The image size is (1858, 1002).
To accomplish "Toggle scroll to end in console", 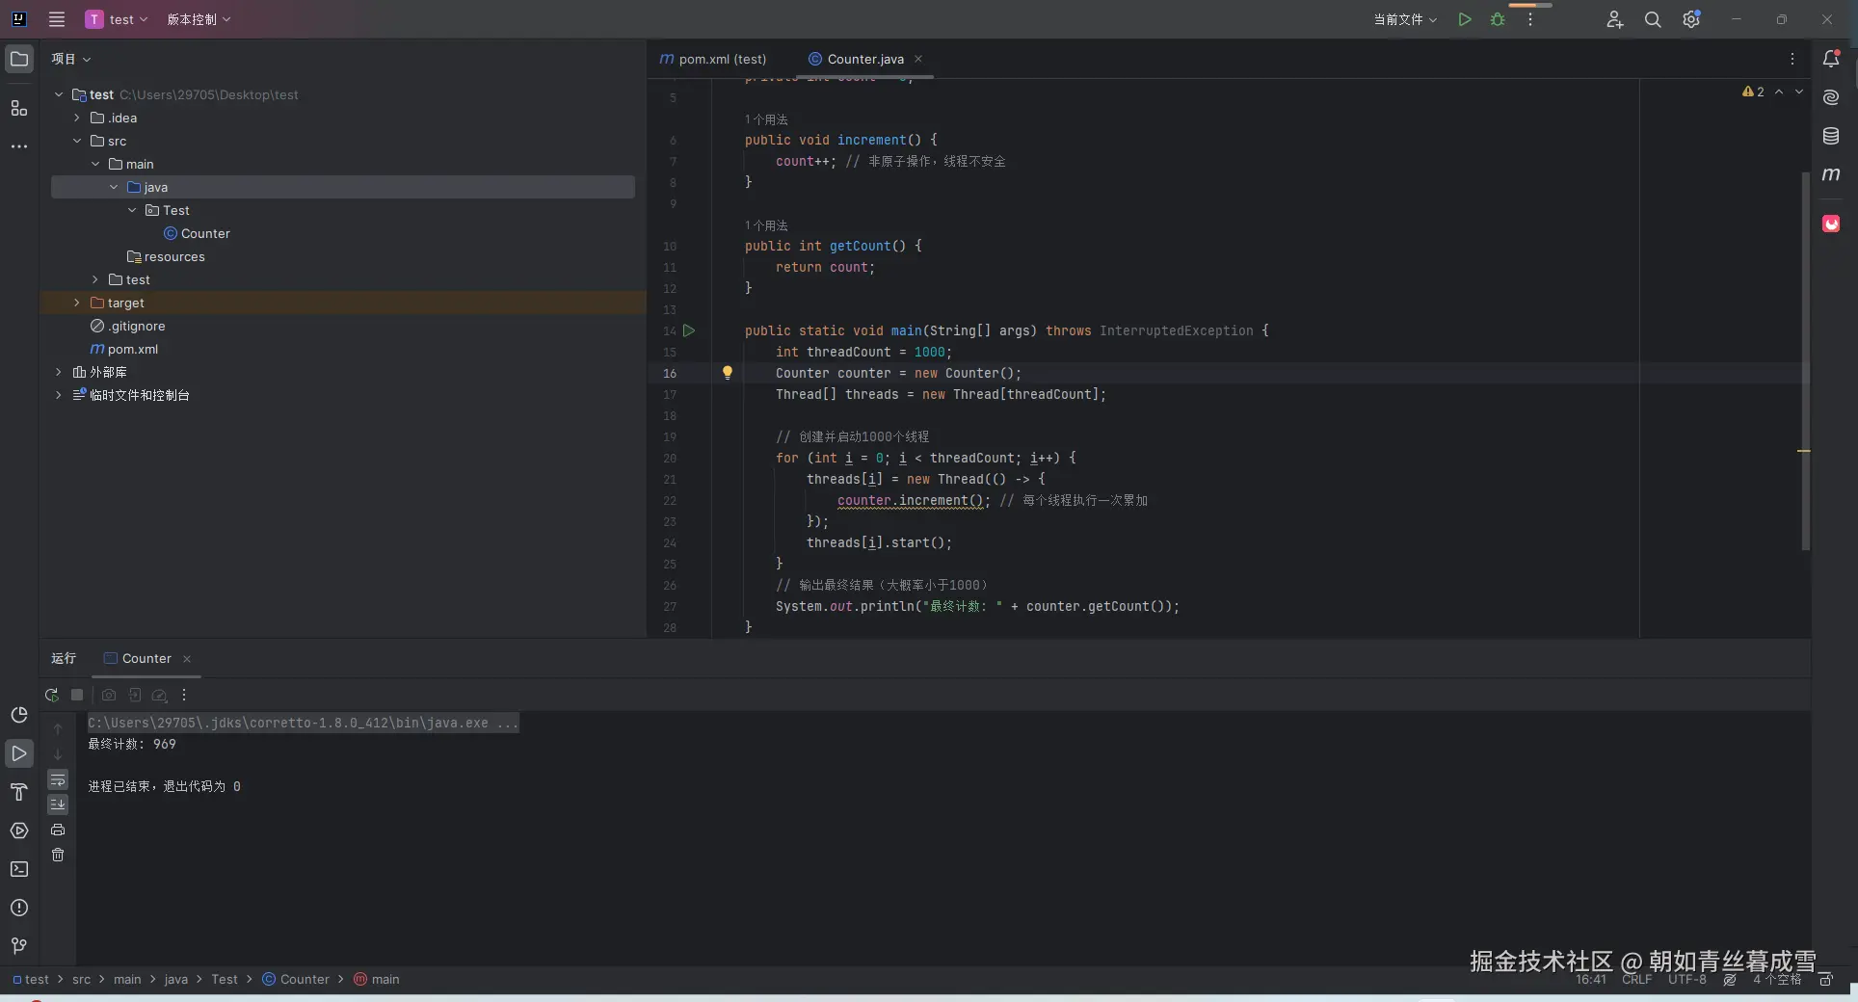I will tap(58, 804).
